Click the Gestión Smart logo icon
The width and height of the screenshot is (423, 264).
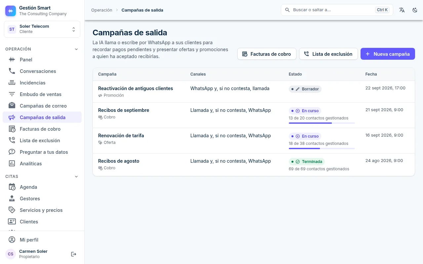[11, 11]
